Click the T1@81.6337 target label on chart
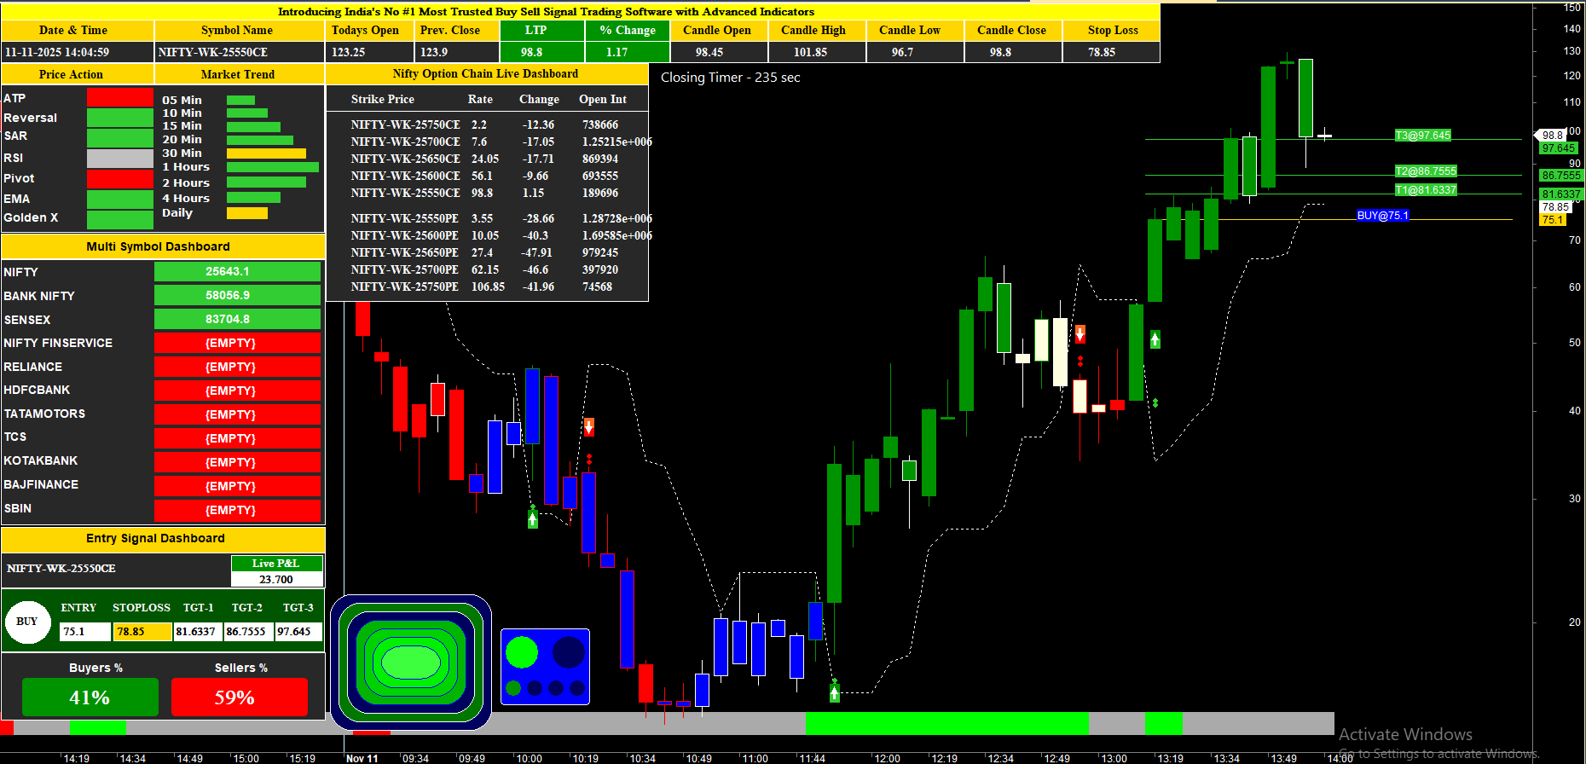Image resolution: width=1586 pixels, height=764 pixels. 1426,190
